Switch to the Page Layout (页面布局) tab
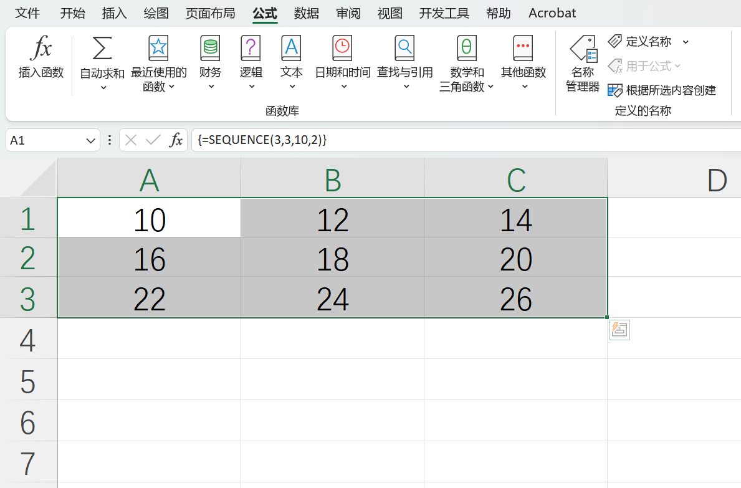 pos(210,12)
